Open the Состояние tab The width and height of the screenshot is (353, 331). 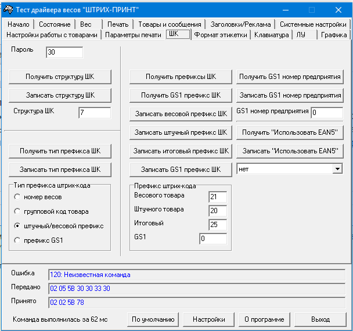[55, 24]
